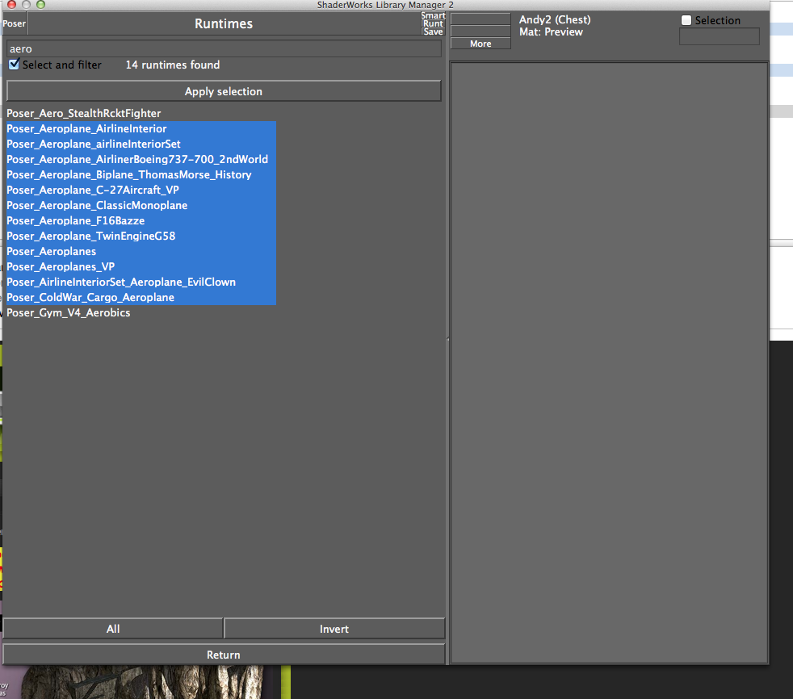Click the More button
Screen dimensions: 793x699
point(480,44)
